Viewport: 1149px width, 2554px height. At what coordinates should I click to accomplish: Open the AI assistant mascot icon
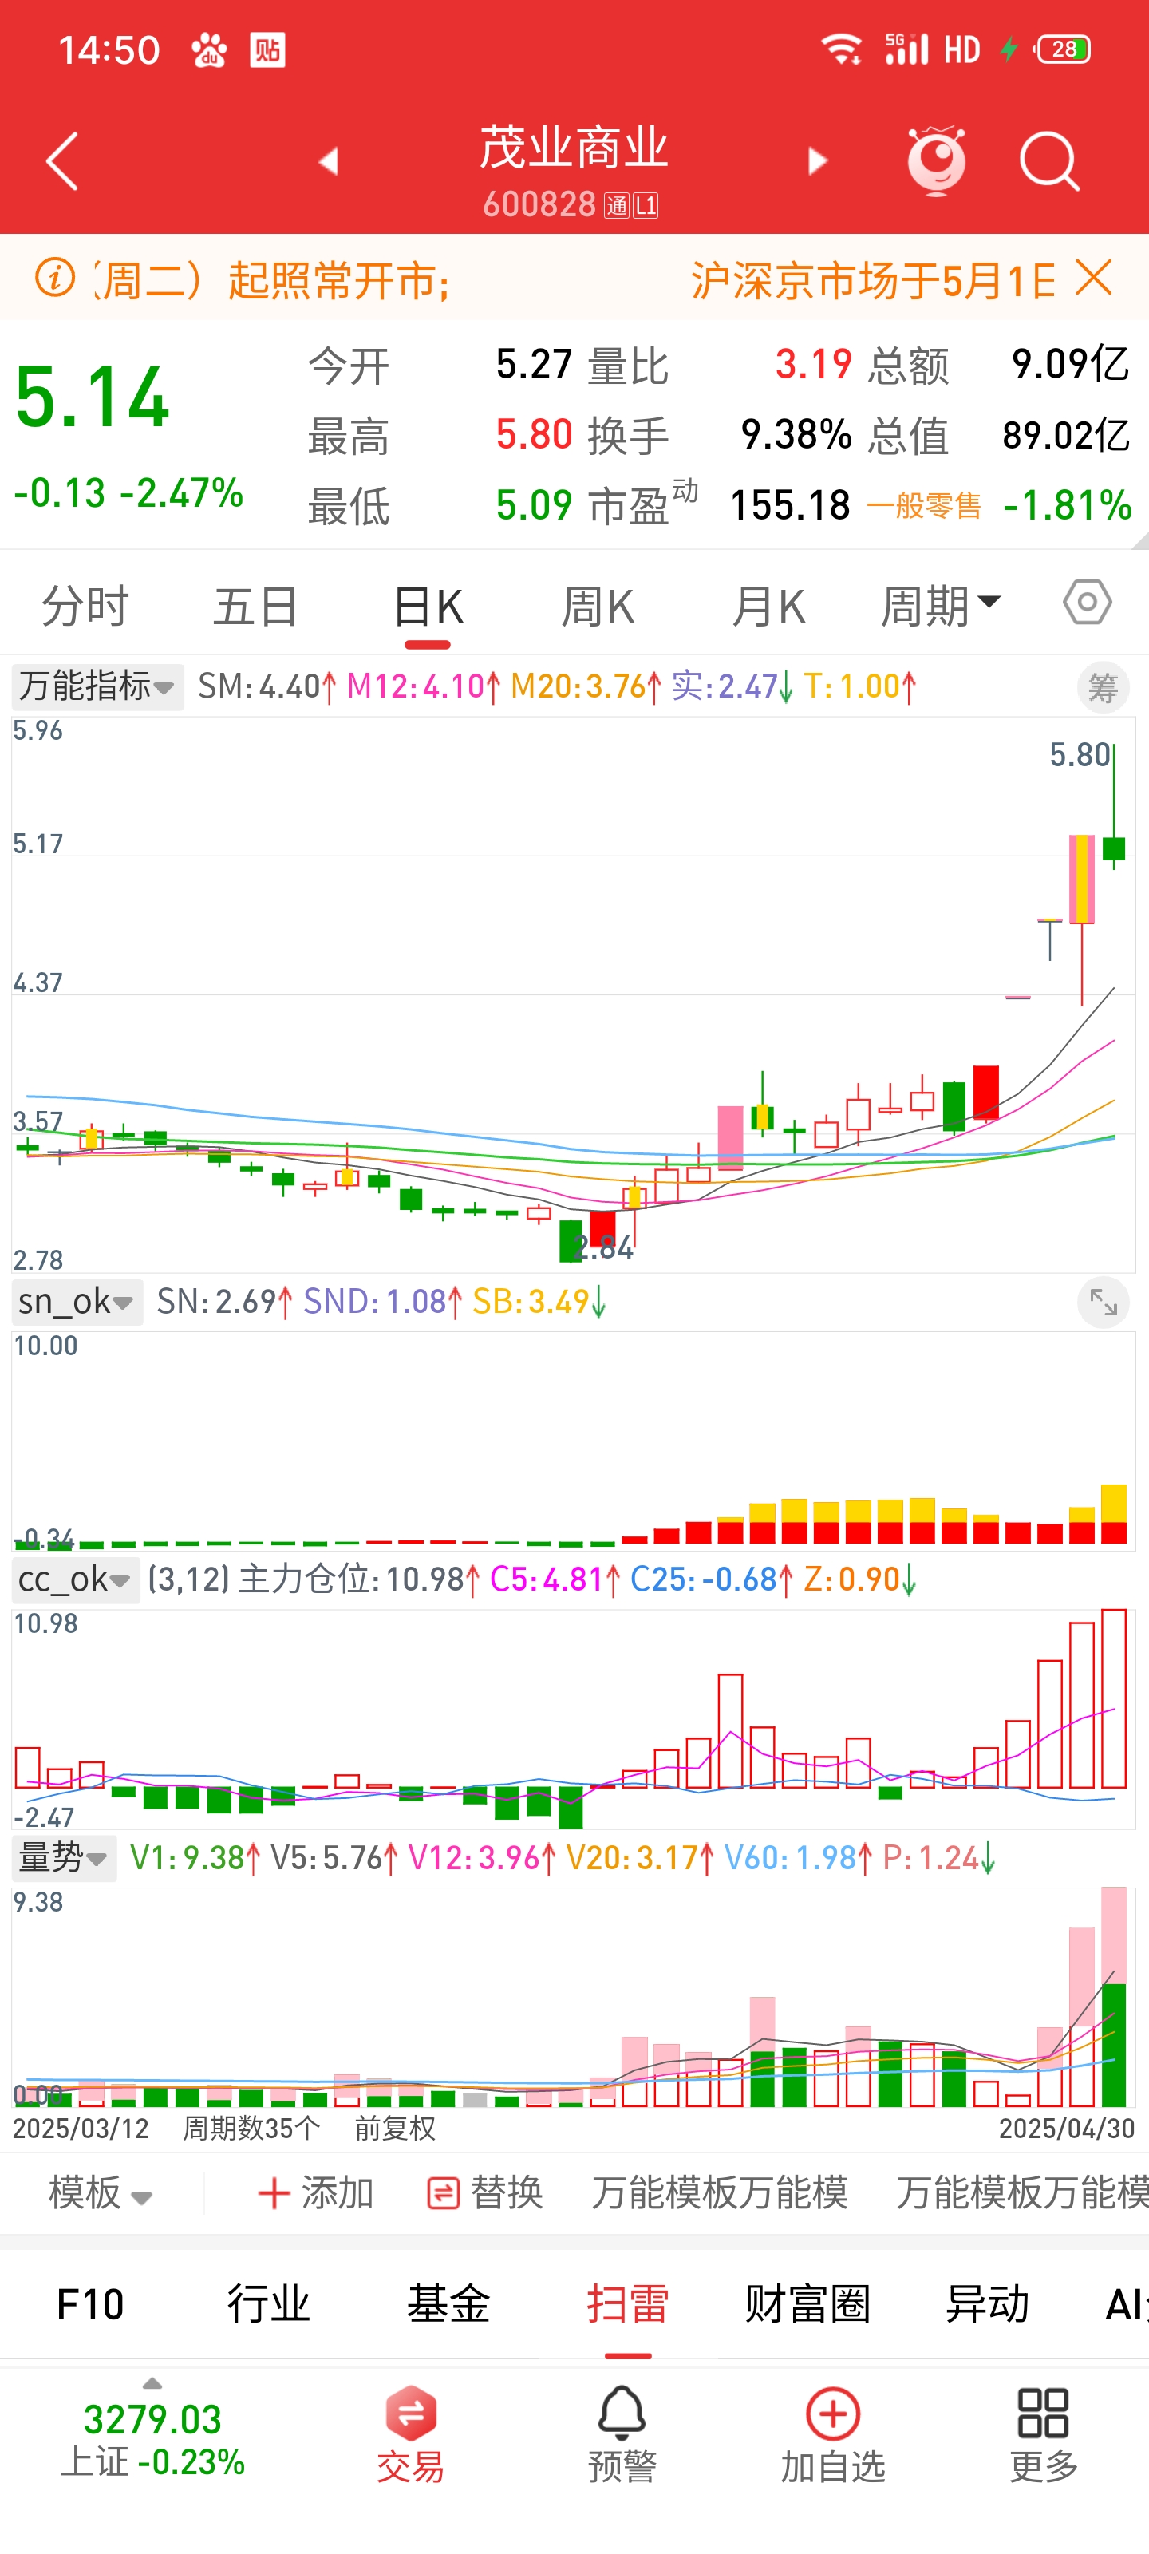pyautogui.click(x=936, y=160)
